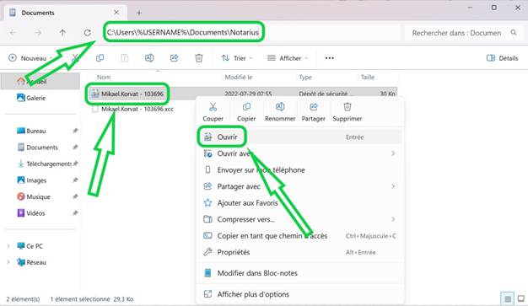The image size is (528, 306).
Task: Switch to details list view icon in status bar
Action: pos(508,298)
